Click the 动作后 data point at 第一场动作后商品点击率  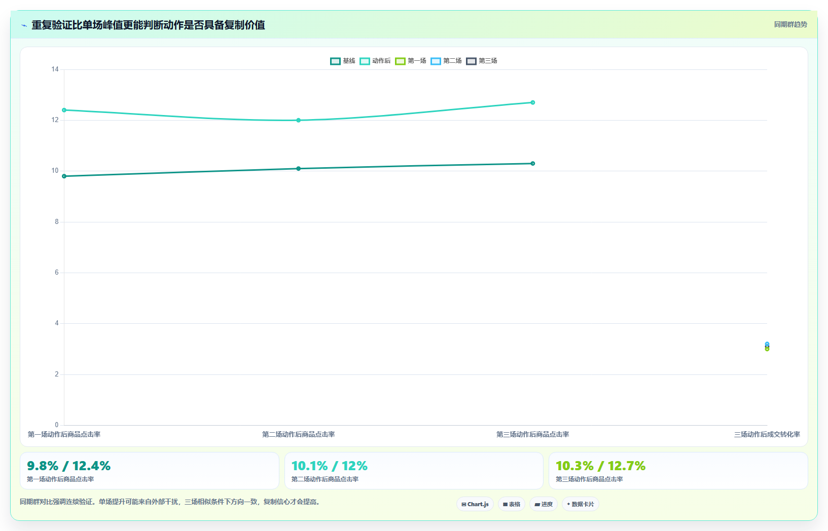click(x=64, y=110)
